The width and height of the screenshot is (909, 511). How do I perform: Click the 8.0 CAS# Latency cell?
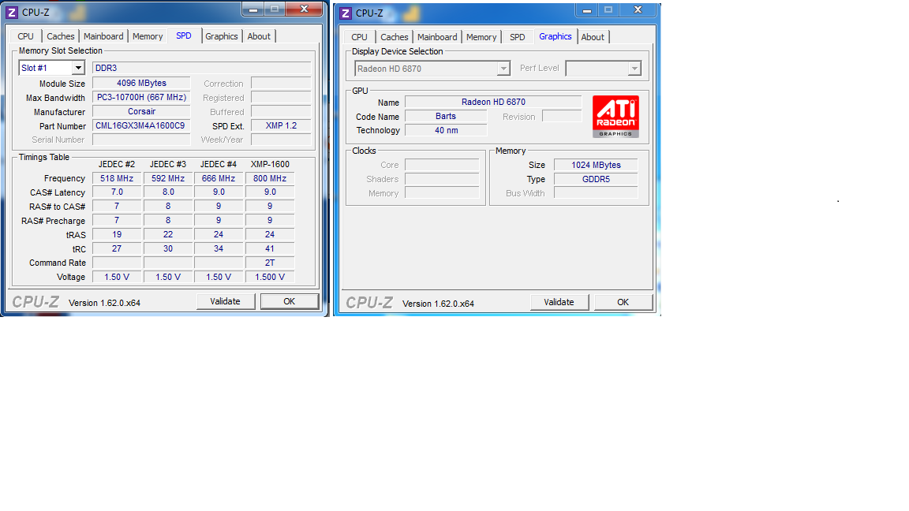coord(168,192)
